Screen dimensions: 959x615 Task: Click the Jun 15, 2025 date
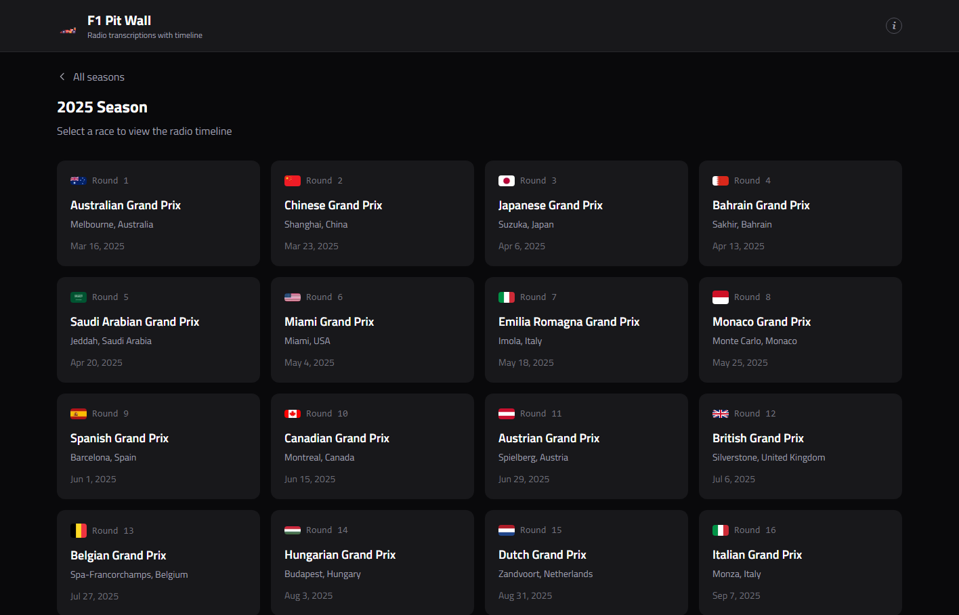pyautogui.click(x=310, y=480)
